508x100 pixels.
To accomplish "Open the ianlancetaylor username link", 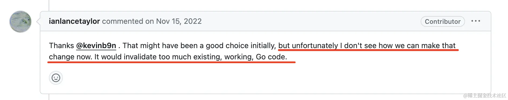I will coord(74,21).
